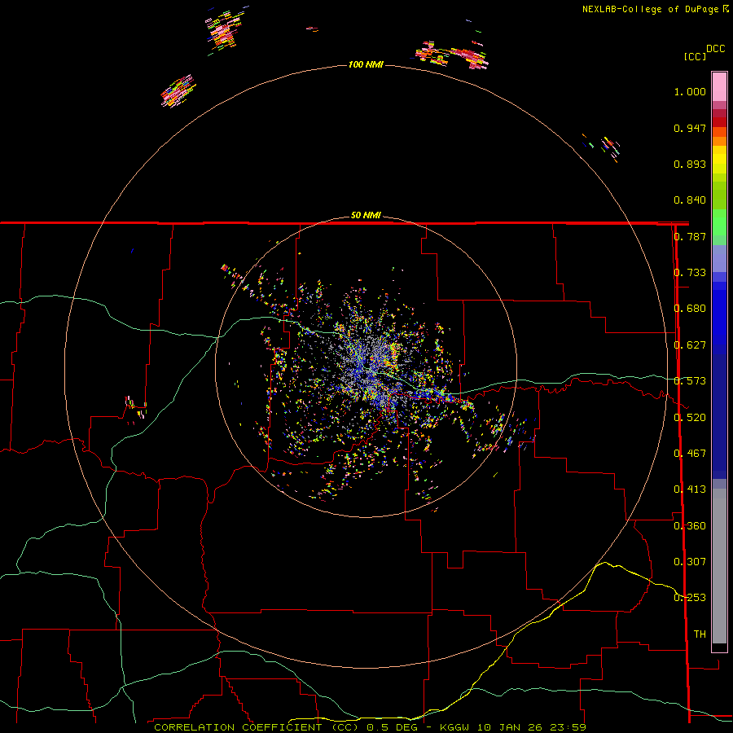Click the 50 NMI range ring label
Viewport: 733px width, 733px height.
pos(366,215)
